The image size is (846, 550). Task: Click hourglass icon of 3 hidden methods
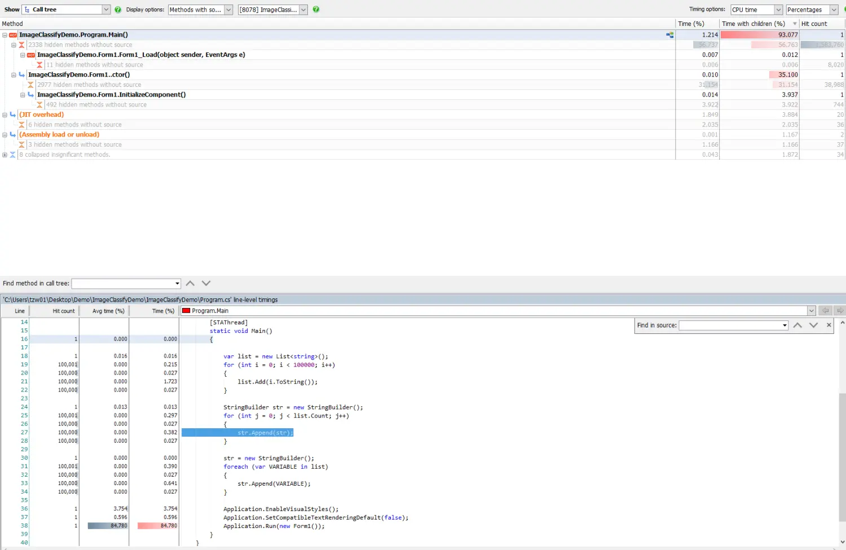[x=21, y=145]
